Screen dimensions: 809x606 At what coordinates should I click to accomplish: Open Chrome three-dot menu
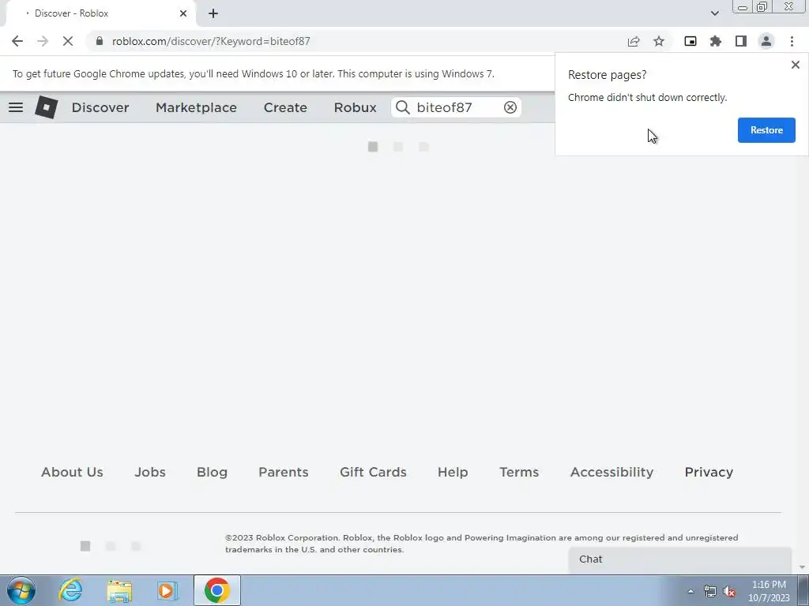click(792, 41)
